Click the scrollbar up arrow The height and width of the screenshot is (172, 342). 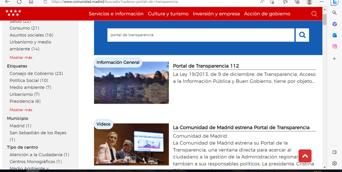pos(325,10)
